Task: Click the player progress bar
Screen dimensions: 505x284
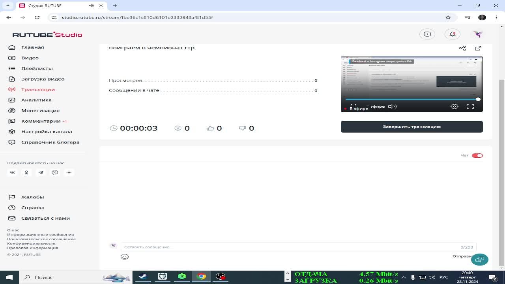Action: pyautogui.click(x=411, y=99)
